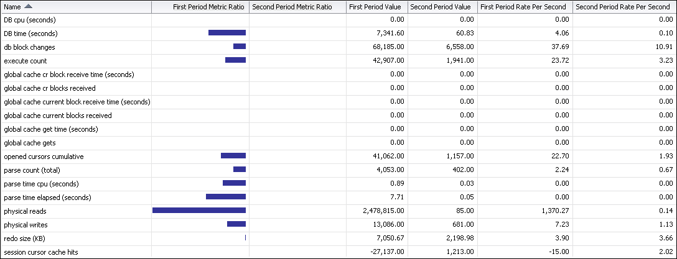This screenshot has height=259, width=677.
Task: Select the global cache gets row name
Action: [x=30, y=143]
